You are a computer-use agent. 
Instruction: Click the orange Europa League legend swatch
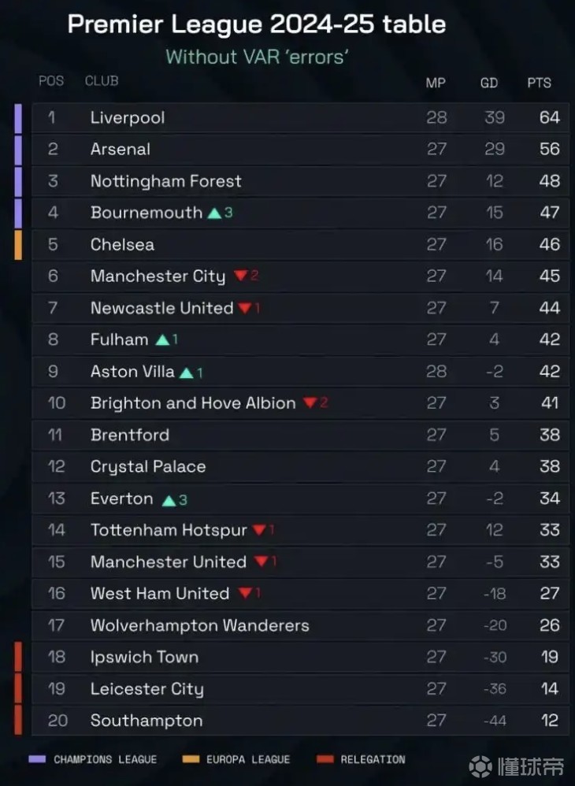191,759
